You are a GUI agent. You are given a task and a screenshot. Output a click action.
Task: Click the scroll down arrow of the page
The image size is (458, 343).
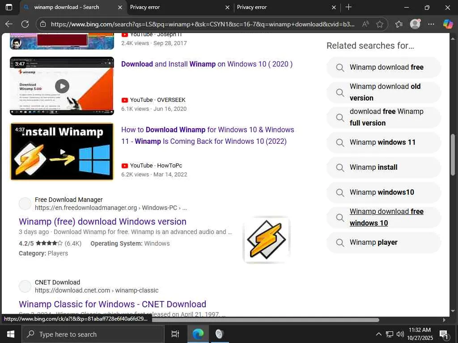[x=453, y=311]
